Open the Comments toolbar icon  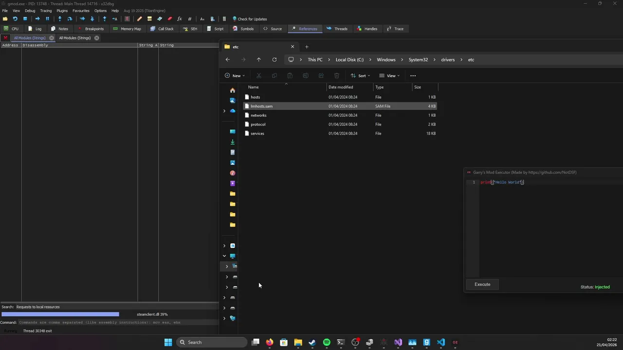(149, 19)
